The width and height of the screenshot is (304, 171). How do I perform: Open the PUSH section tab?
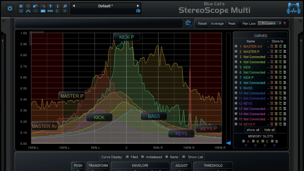tap(78, 165)
